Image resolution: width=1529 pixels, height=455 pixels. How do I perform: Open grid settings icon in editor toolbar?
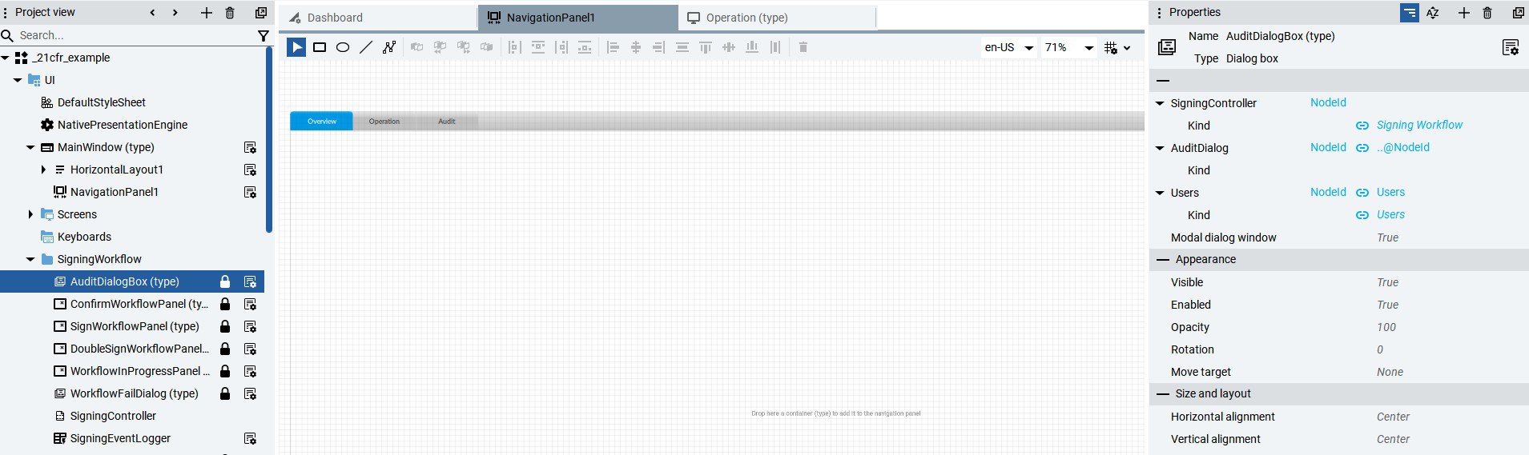pos(1111,47)
